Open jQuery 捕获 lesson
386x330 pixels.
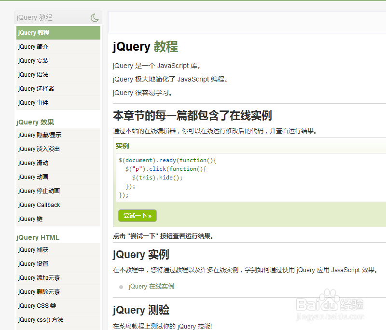pos(58,250)
